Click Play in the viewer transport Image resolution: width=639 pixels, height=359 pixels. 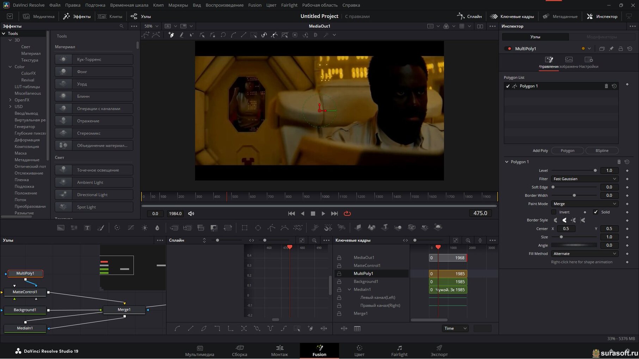[x=323, y=213]
